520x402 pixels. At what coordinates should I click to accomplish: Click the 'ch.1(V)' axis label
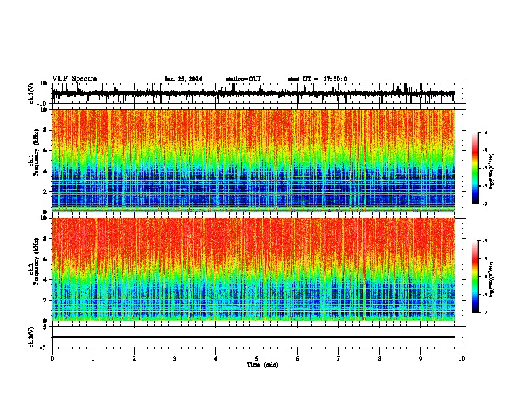click(32, 93)
